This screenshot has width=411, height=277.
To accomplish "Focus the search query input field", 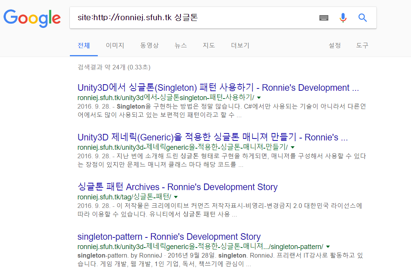I will 194,17.
